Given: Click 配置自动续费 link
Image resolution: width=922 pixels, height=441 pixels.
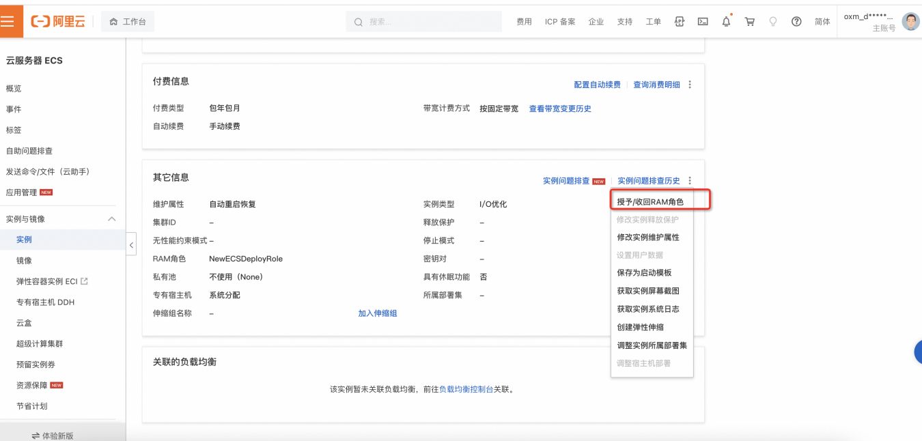Looking at the screenshot, I should [x=598, y=85].
